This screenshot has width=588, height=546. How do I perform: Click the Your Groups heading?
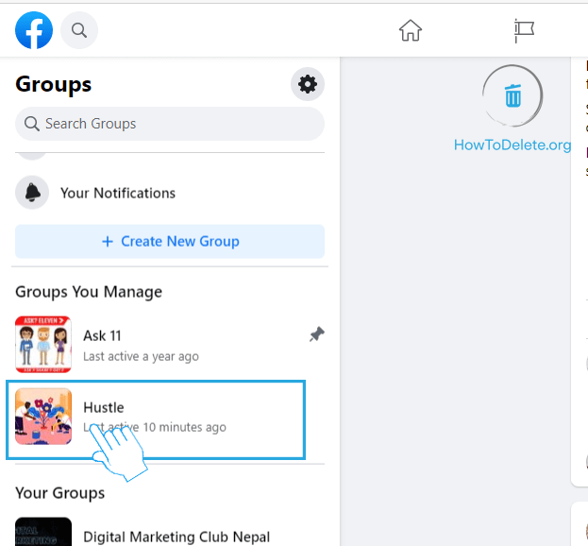coord(60,493)
